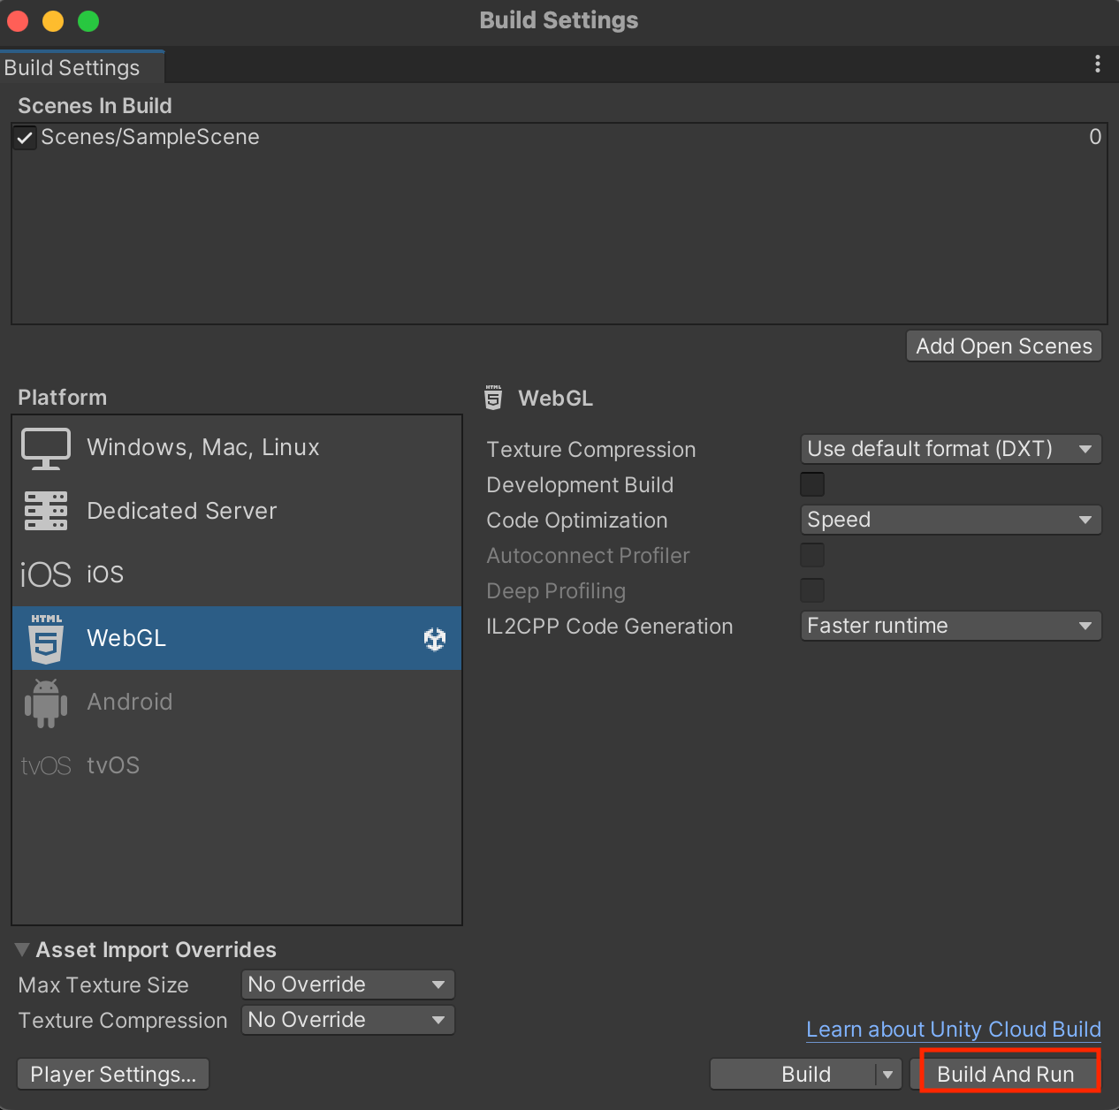Click the iOS platform logo icon
Image resolution: width=1119 pixels, height=1110 pixels.
tap(46, 574)
